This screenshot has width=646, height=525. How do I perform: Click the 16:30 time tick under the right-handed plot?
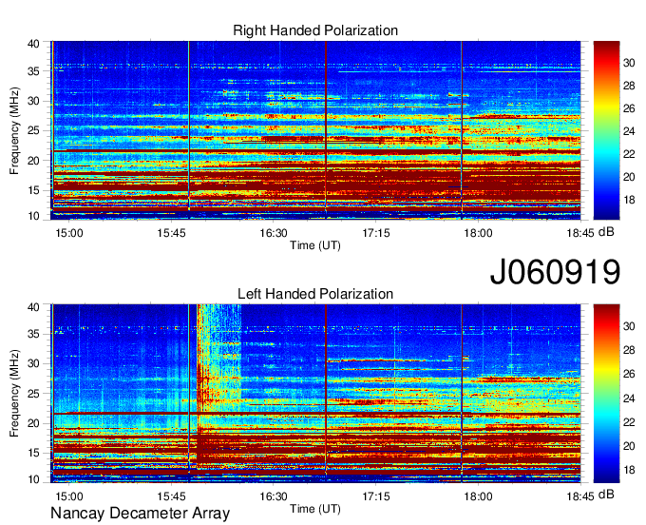click(274, 233)
